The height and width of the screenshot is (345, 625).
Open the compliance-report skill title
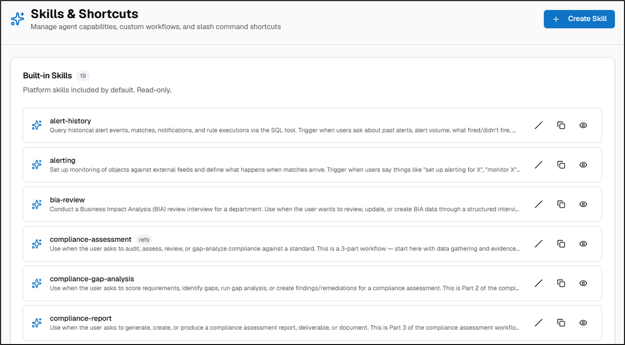pos(81,318)
